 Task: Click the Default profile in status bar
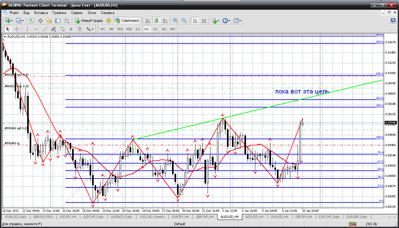(180, 224)
